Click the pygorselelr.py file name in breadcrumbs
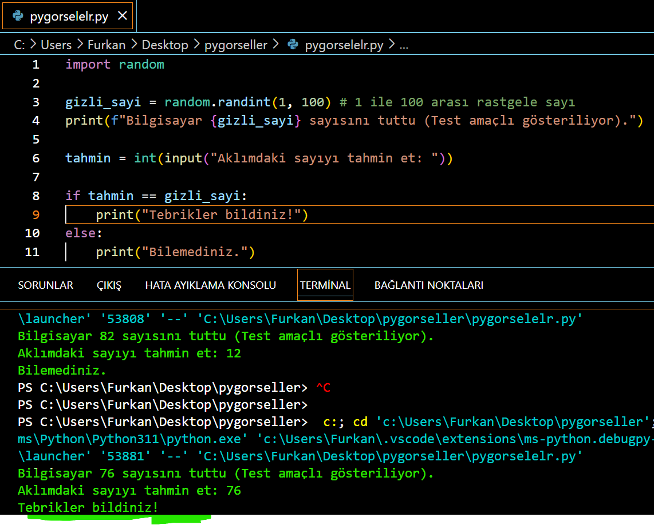654x525 pixels. coord(344,45)
